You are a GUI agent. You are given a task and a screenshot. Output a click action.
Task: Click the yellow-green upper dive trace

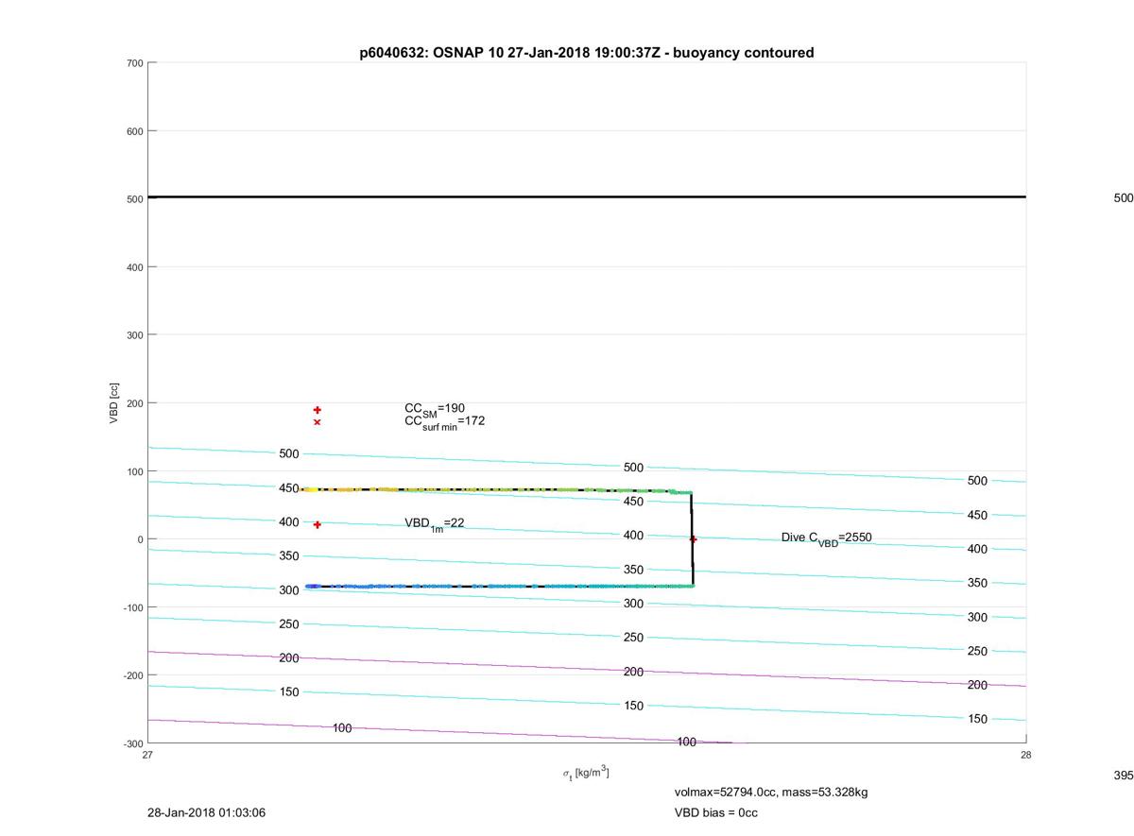coord(496,490)
